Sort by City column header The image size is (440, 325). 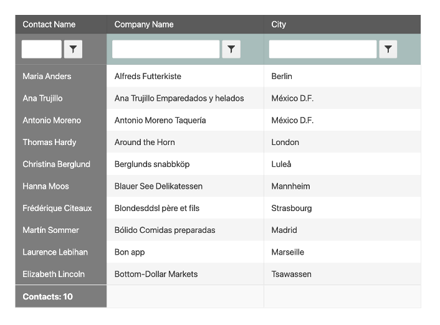pos(279,24)
